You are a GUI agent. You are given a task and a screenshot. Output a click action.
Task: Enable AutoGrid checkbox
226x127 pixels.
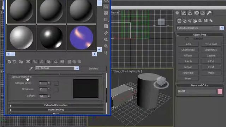[x=187, y=39]
